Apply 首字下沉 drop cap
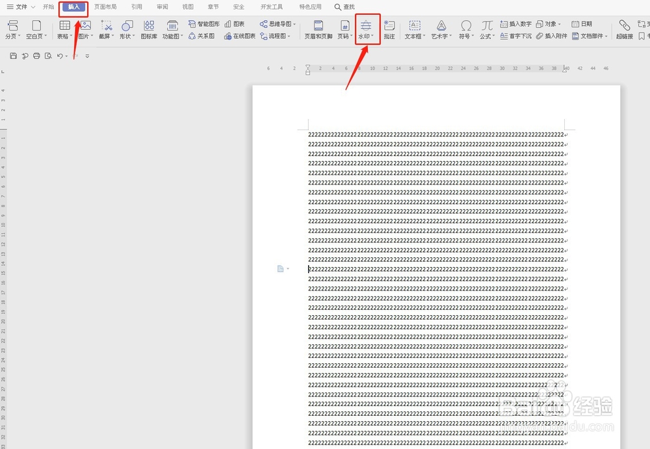Screen dimensions: 650x449 point(515,36)
